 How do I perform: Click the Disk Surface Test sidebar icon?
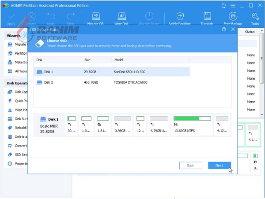point(10,118)
